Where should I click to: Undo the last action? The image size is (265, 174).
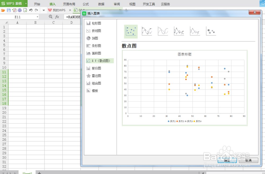(30, 10)
